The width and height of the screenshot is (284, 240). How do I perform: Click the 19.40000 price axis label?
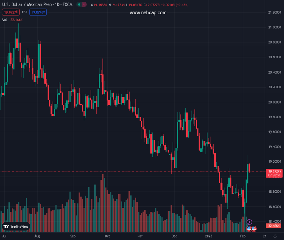pyautogui.click(x=274, y=147)
